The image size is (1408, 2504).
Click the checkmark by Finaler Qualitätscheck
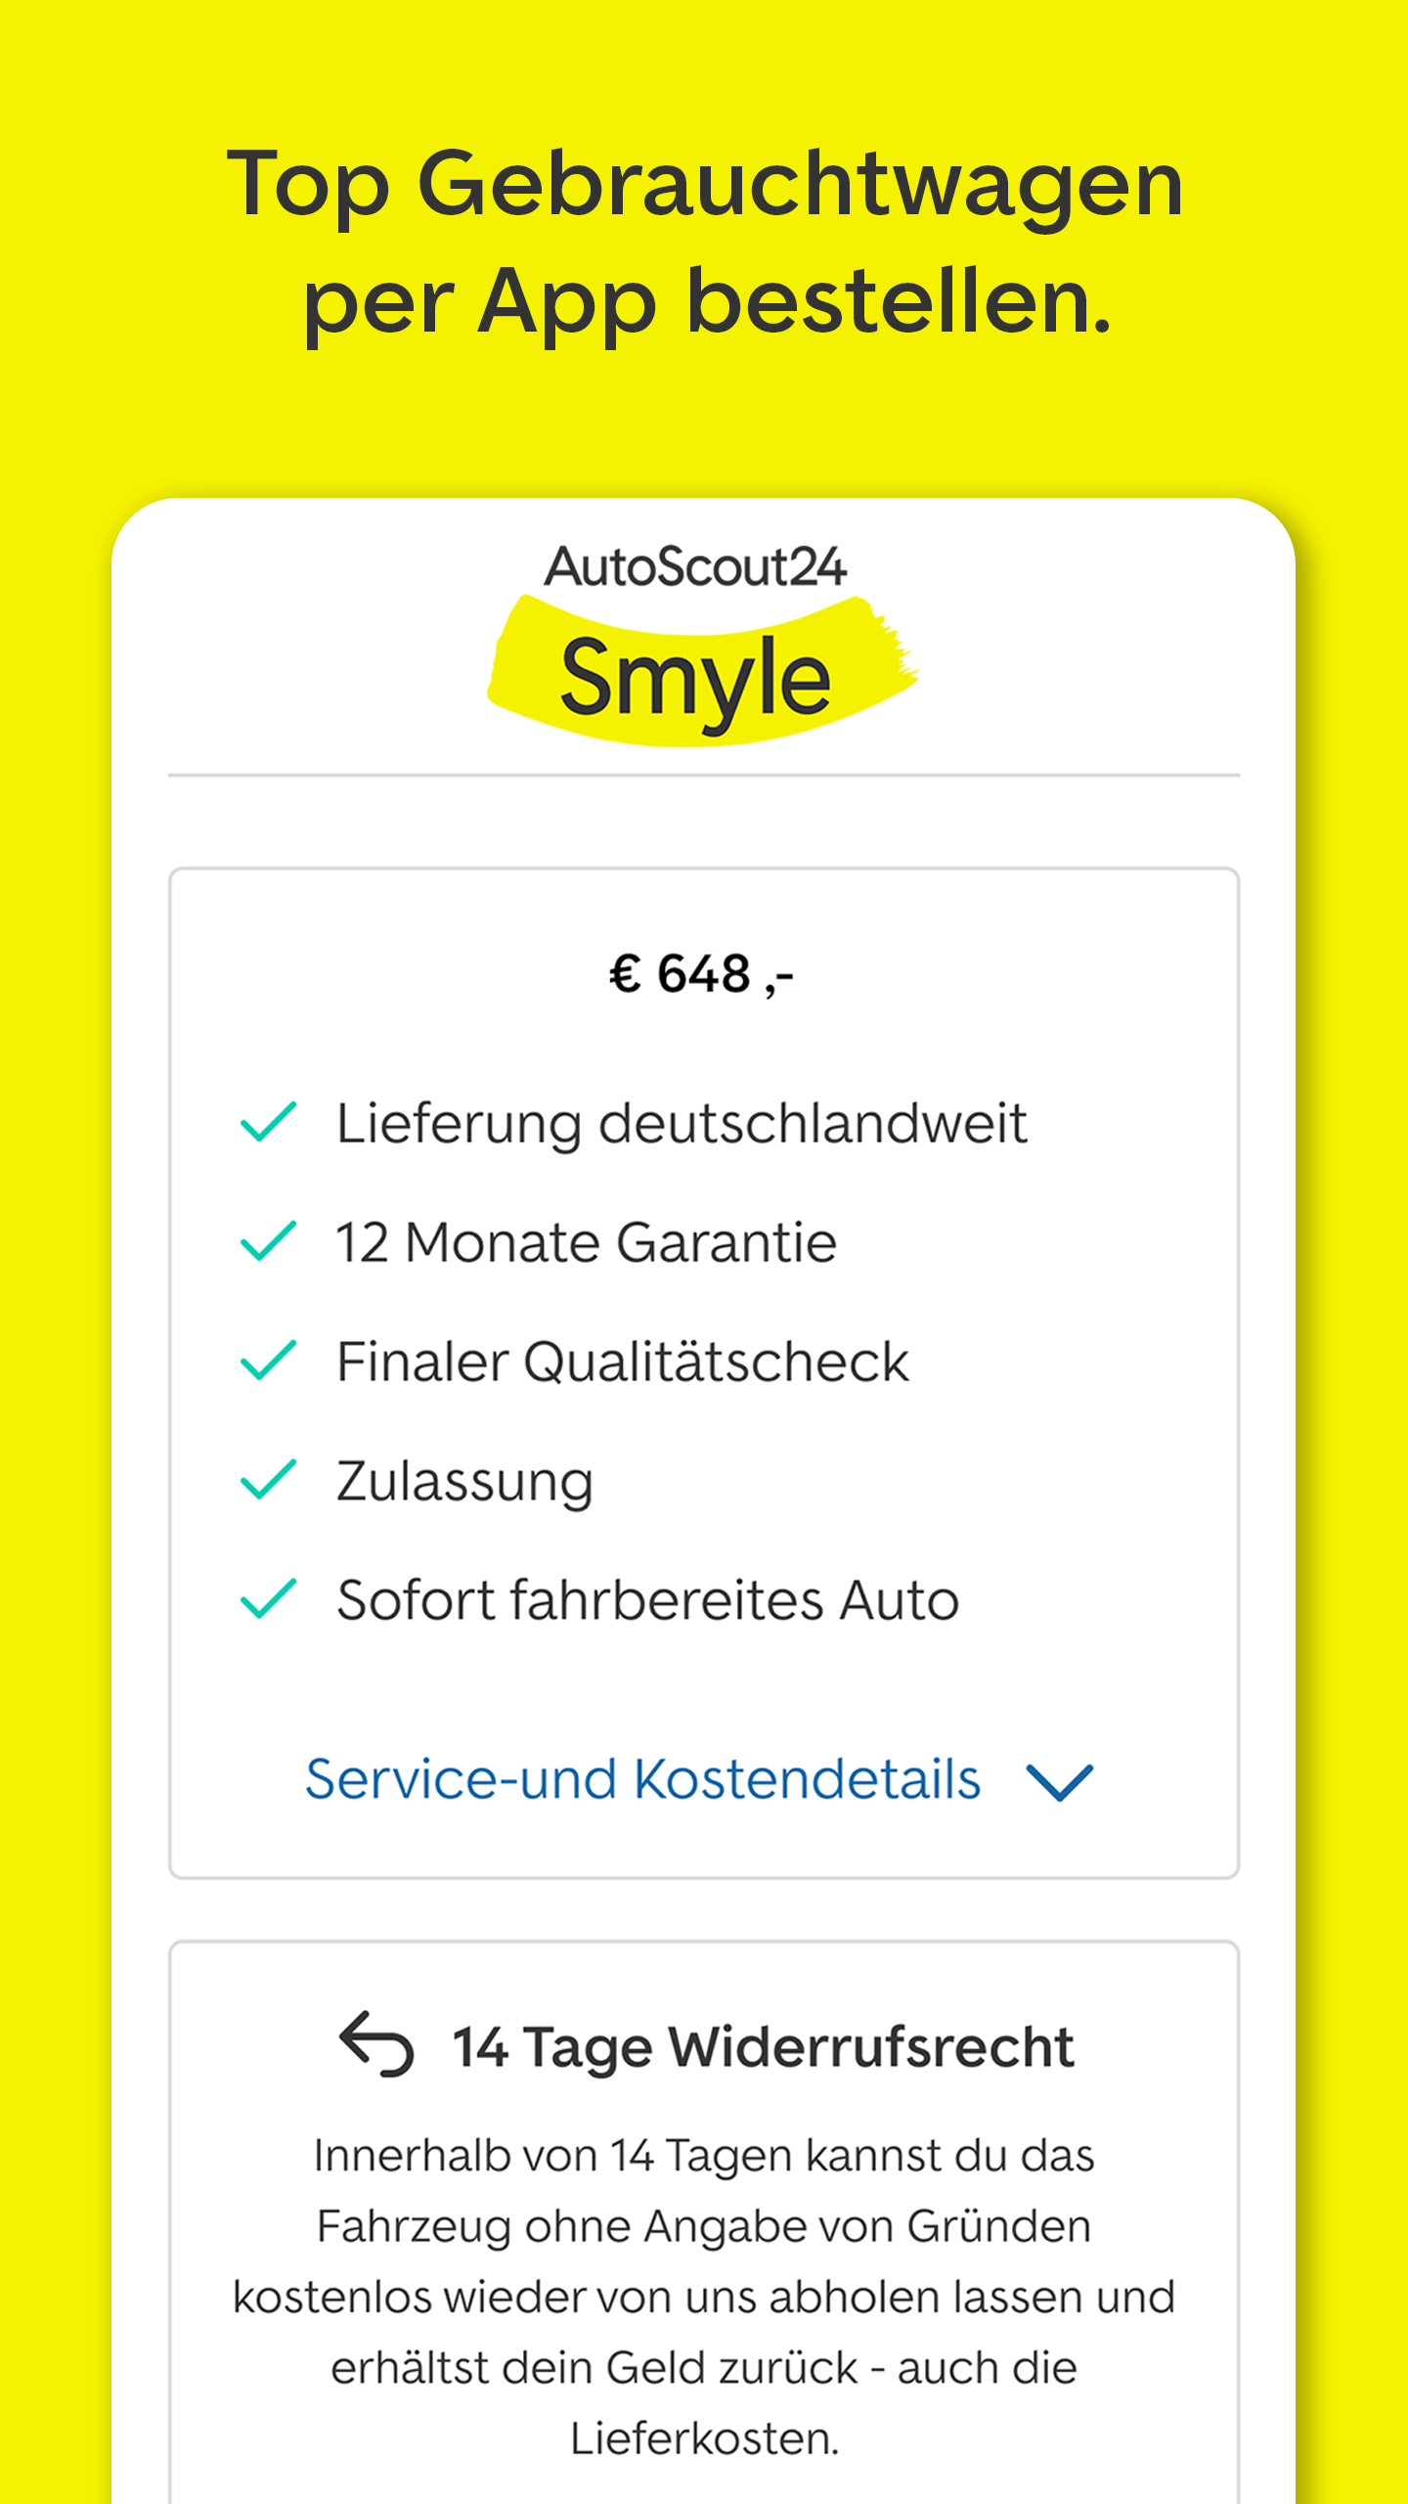[268, 1361]
